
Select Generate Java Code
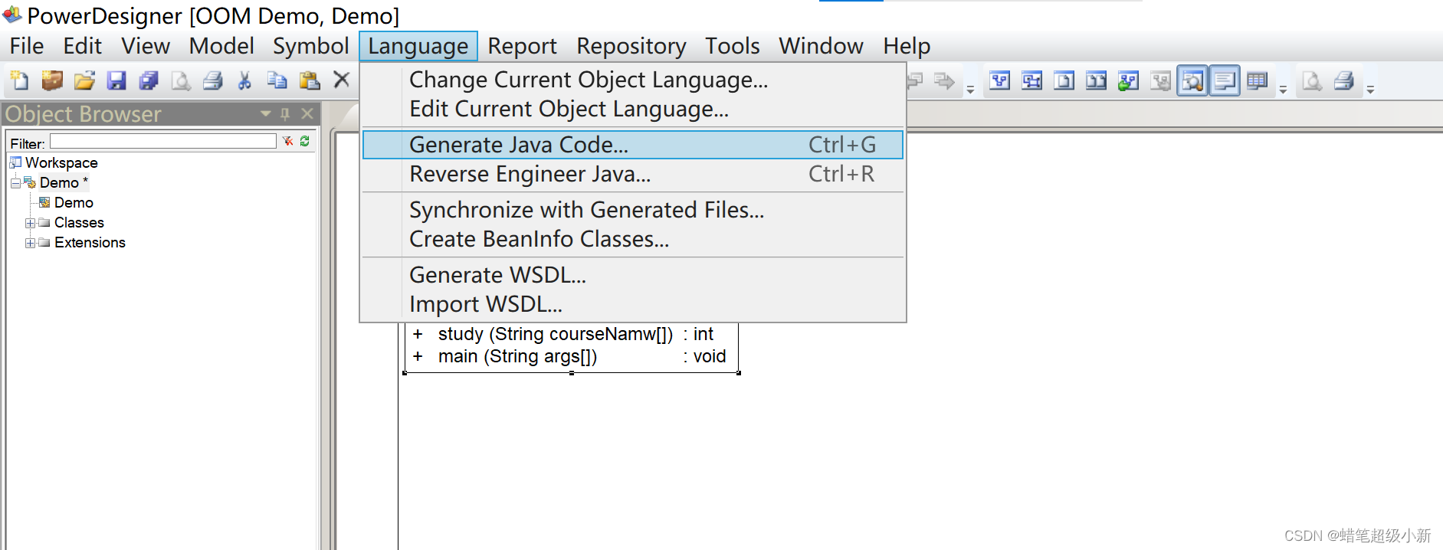pos(633,145)
